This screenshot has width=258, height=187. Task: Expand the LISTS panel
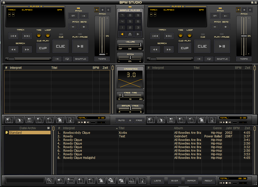click(x=157, y=180)
